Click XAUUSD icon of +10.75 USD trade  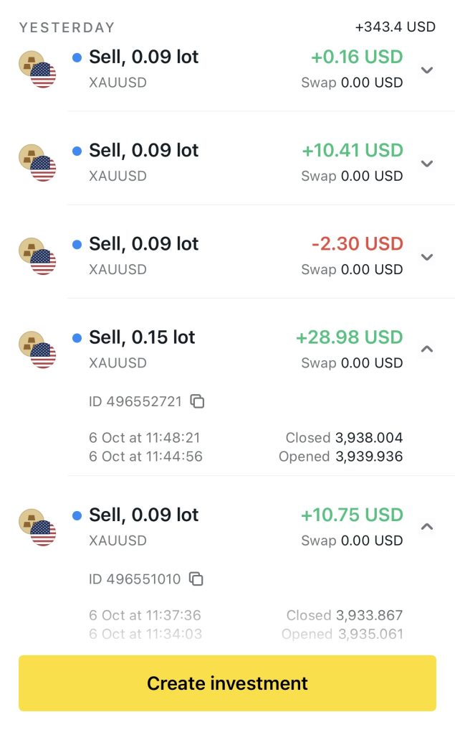[x=37, y=527]
